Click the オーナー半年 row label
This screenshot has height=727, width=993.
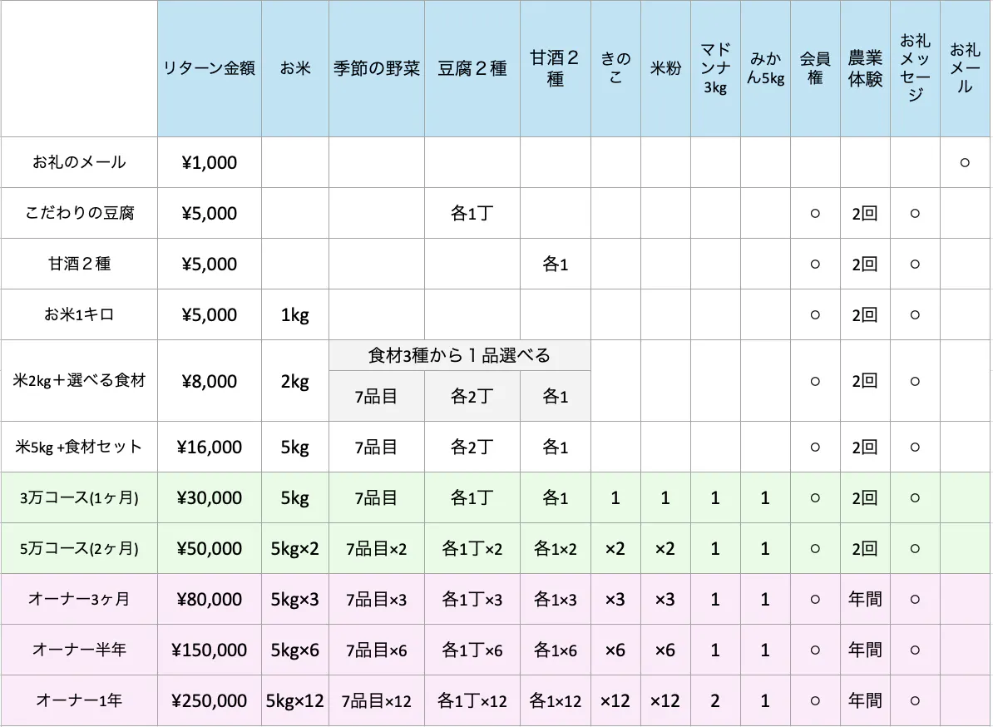(79, 650)
